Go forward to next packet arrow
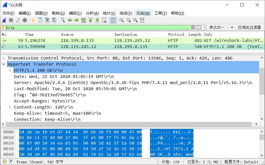 click(x=77, y=20)
